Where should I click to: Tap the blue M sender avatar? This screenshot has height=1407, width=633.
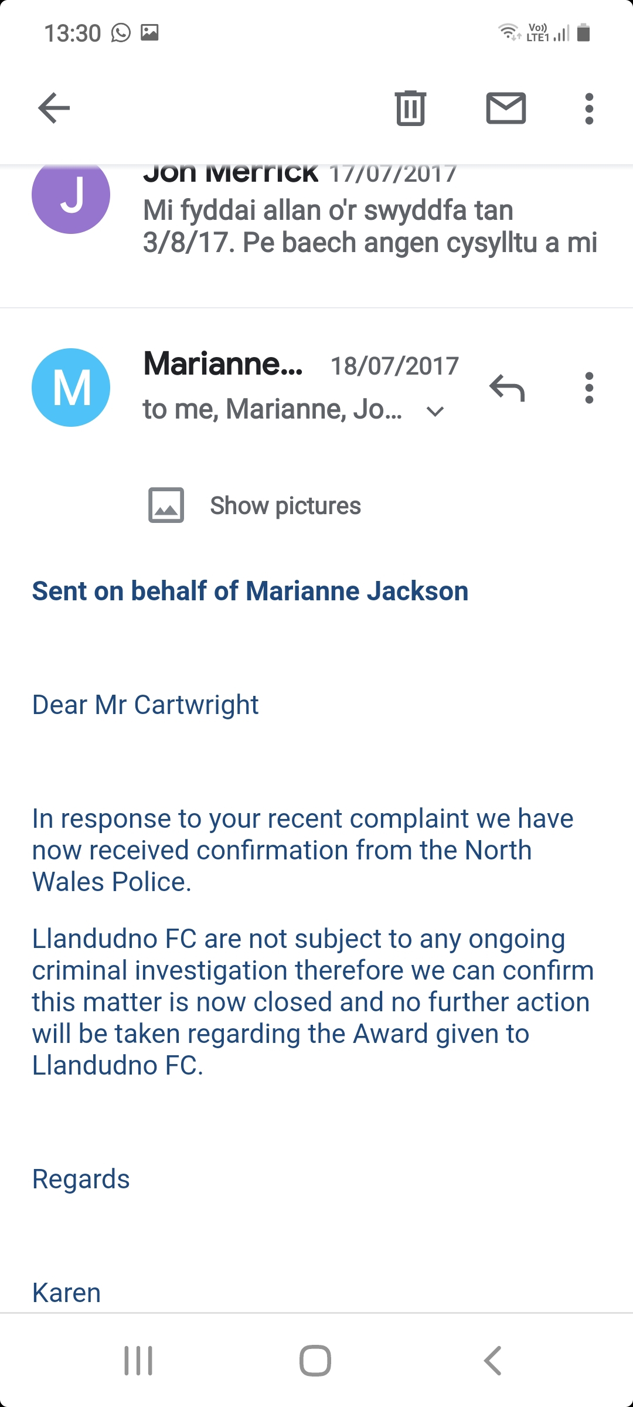[x=71, y=388]
